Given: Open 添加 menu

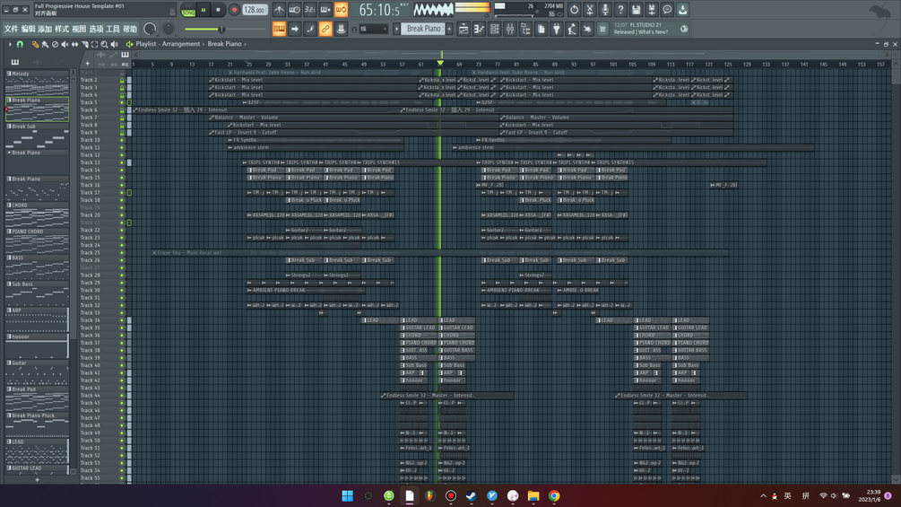Looking at the screenshot, I should 45,29.
